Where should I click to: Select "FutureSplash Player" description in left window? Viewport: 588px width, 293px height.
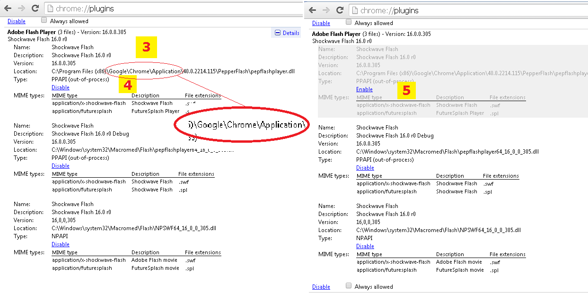[156, 111]
